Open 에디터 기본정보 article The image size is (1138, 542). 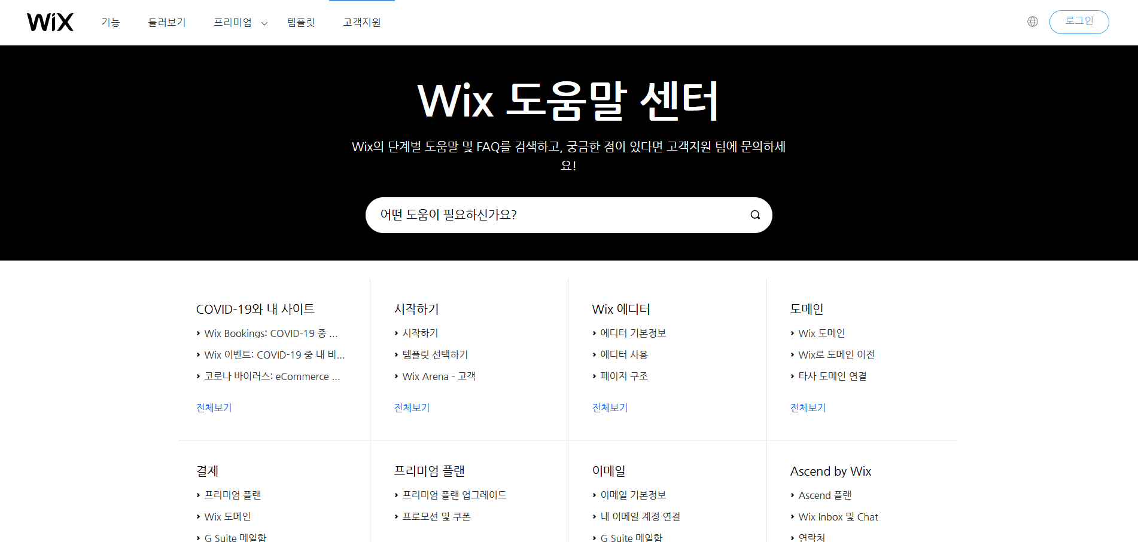(633, 333)
